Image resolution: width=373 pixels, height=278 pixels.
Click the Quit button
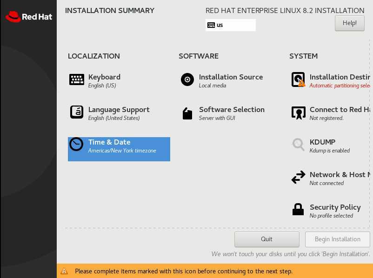(x=266, y=239)
